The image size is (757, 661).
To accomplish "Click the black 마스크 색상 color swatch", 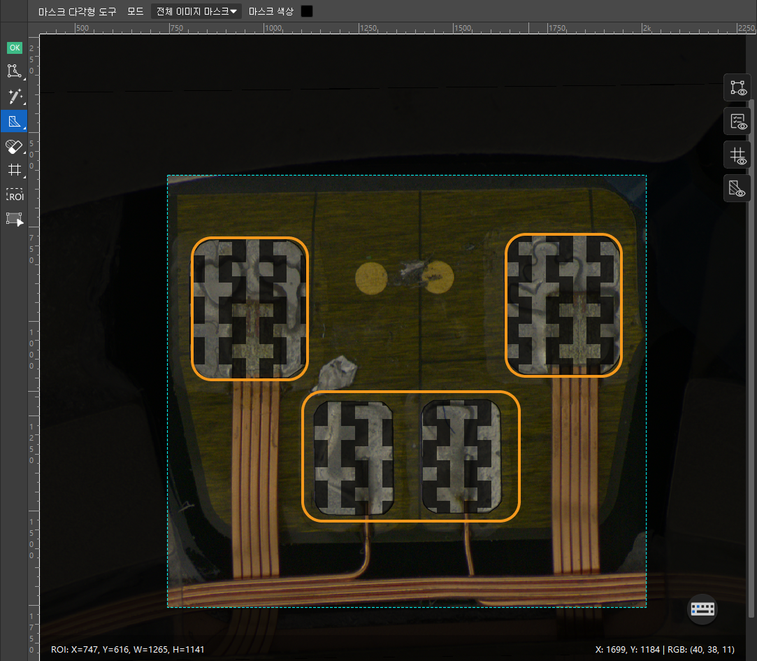I will pos(307,11).
